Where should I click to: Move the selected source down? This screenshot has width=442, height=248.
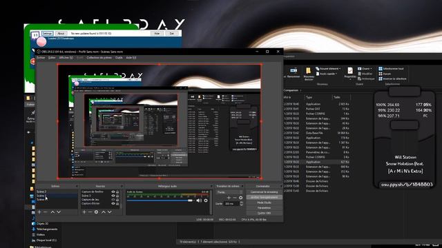coord(109,212)
